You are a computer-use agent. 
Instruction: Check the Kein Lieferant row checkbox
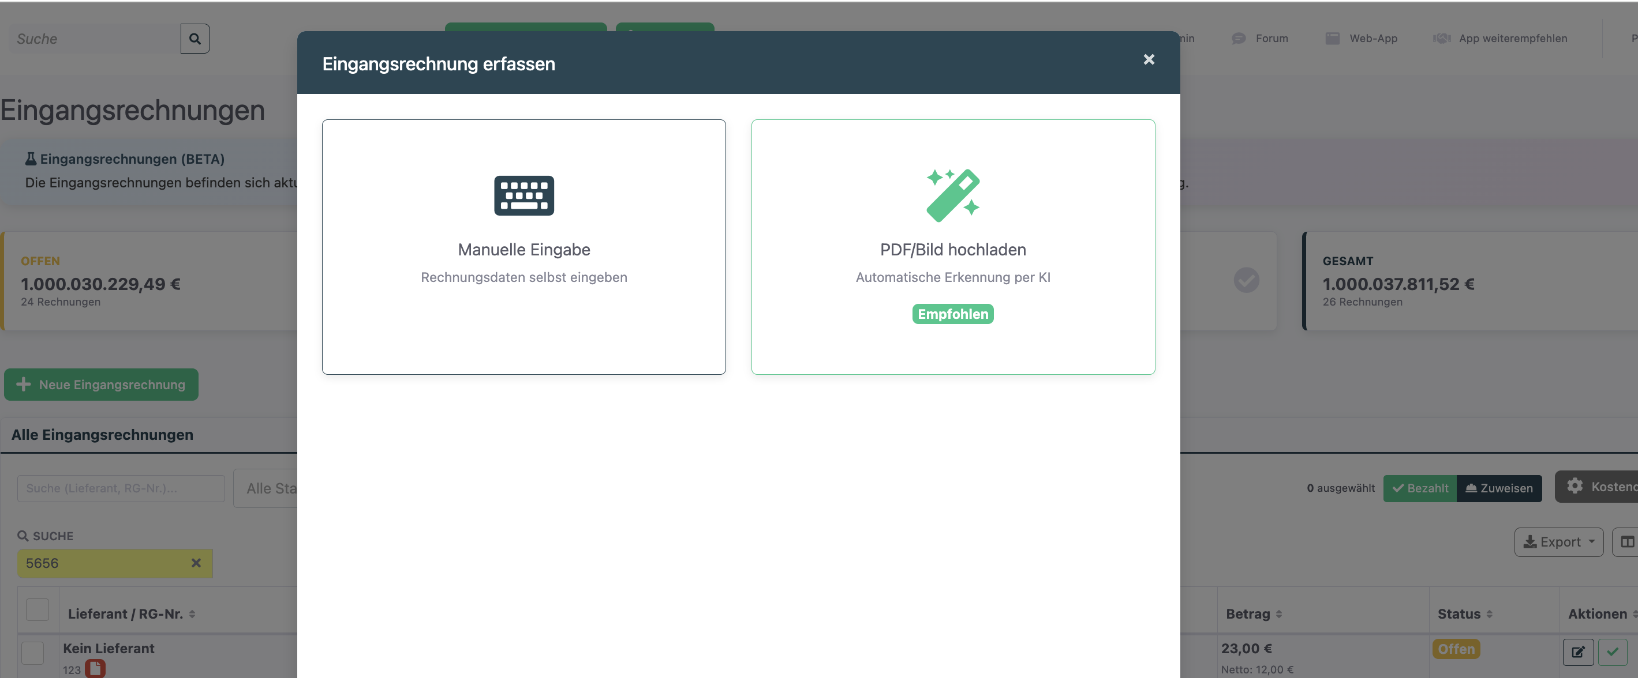[32, 653]
